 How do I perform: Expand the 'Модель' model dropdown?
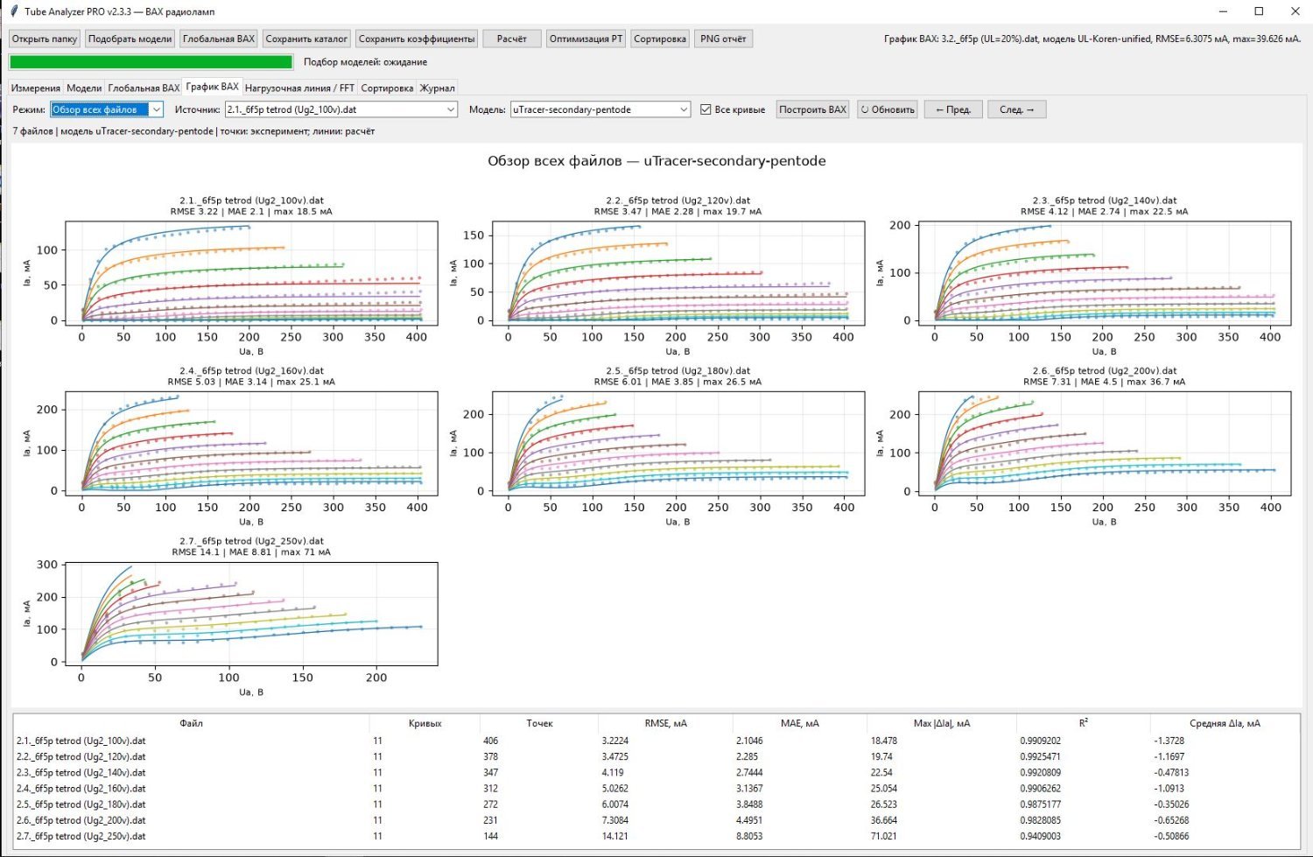(600, 109)
